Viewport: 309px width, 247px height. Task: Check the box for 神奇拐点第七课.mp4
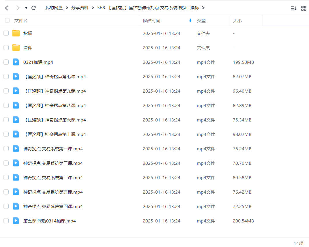6,76
